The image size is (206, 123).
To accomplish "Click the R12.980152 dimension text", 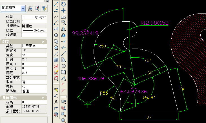I will [x=154, y=23].
